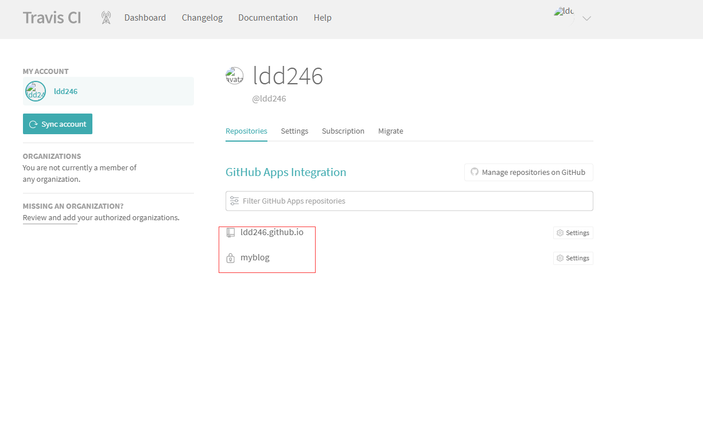Viewport: 703px width, 445px height.
Task: Click the ldd246 sidebar avatar image
Action: pos(36,91)
